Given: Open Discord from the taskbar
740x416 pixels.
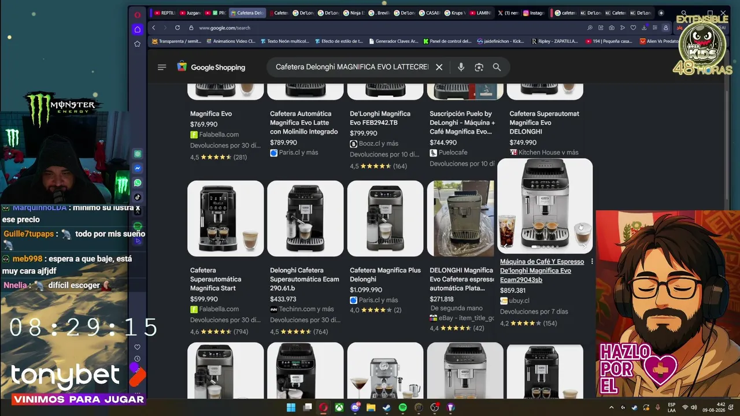Looking at the screenshot, I should pyautogui.click(x=355, y=407).
